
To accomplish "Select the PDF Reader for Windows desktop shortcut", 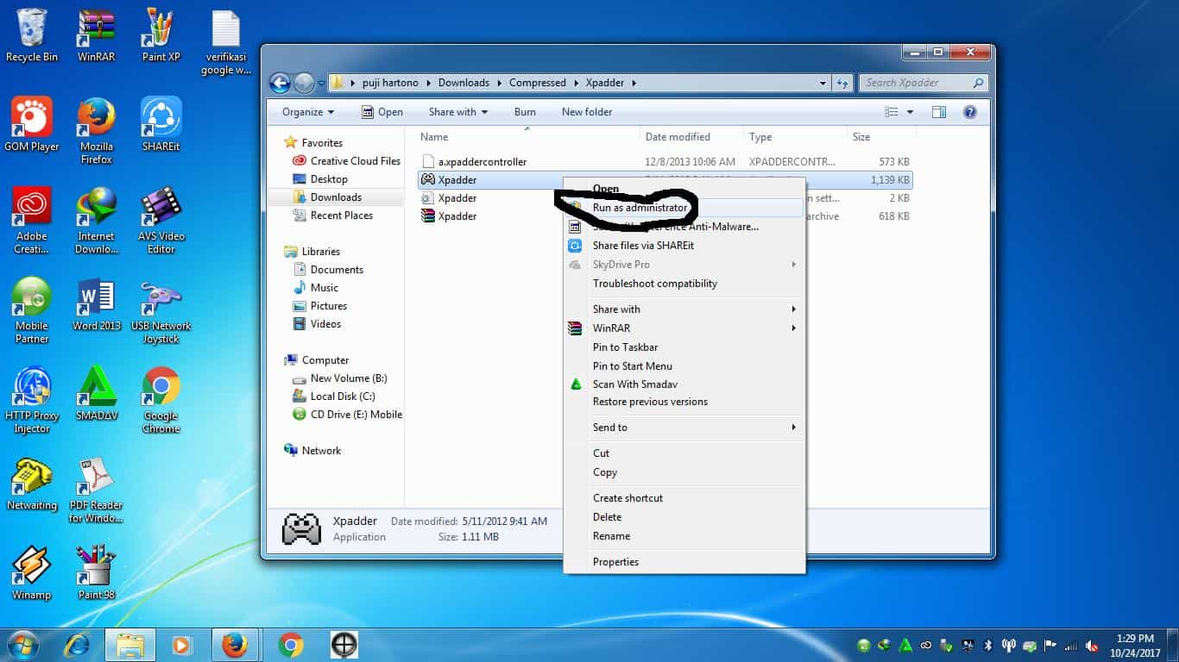I will click(97, 490).
